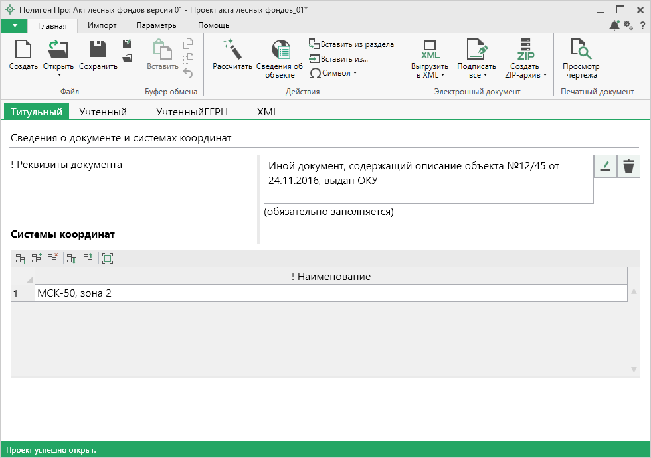Expand the Символ dropdown
The image size is (651, 458).
pyautogui.click(x=355, y=73)
